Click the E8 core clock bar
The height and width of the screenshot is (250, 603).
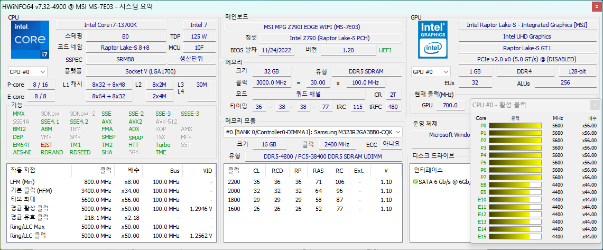515,184
